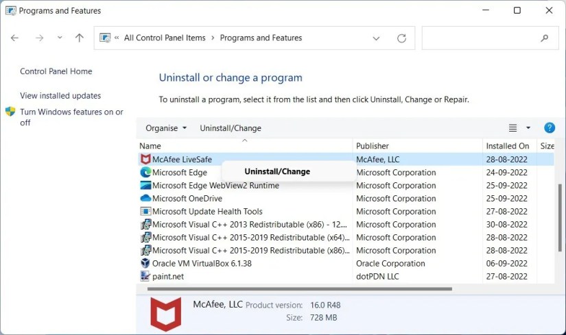Click Programs and Features breadcrumb

[x=261, y=38]
